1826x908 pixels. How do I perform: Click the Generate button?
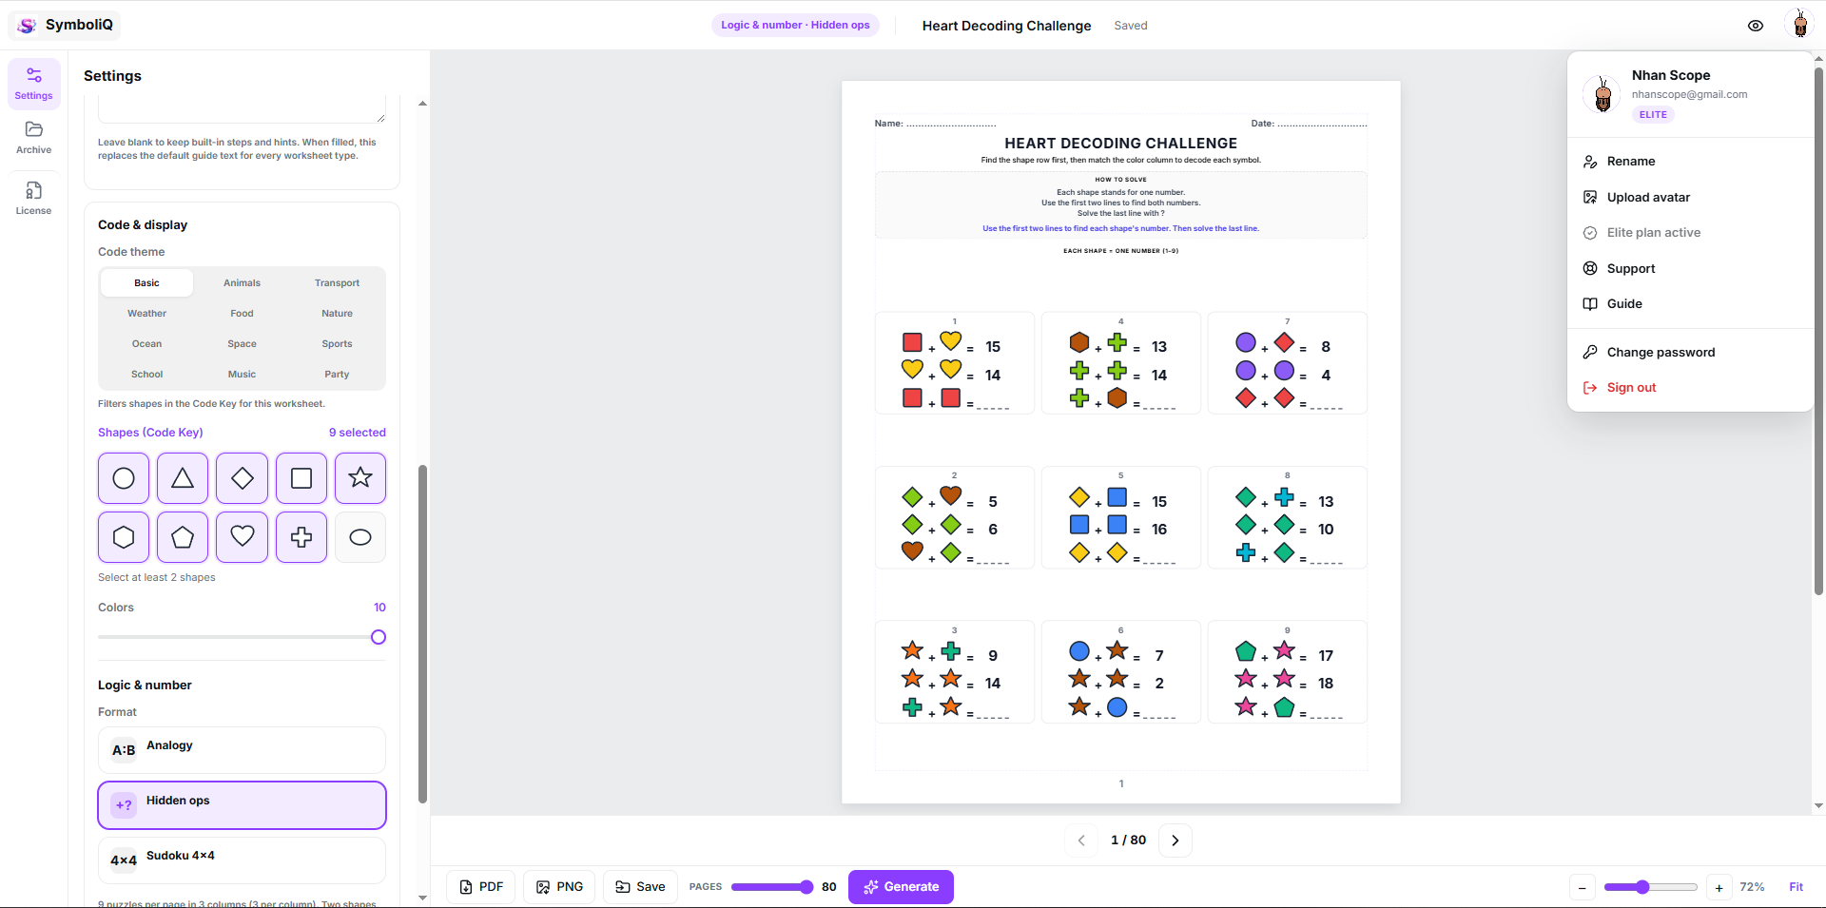901,887
